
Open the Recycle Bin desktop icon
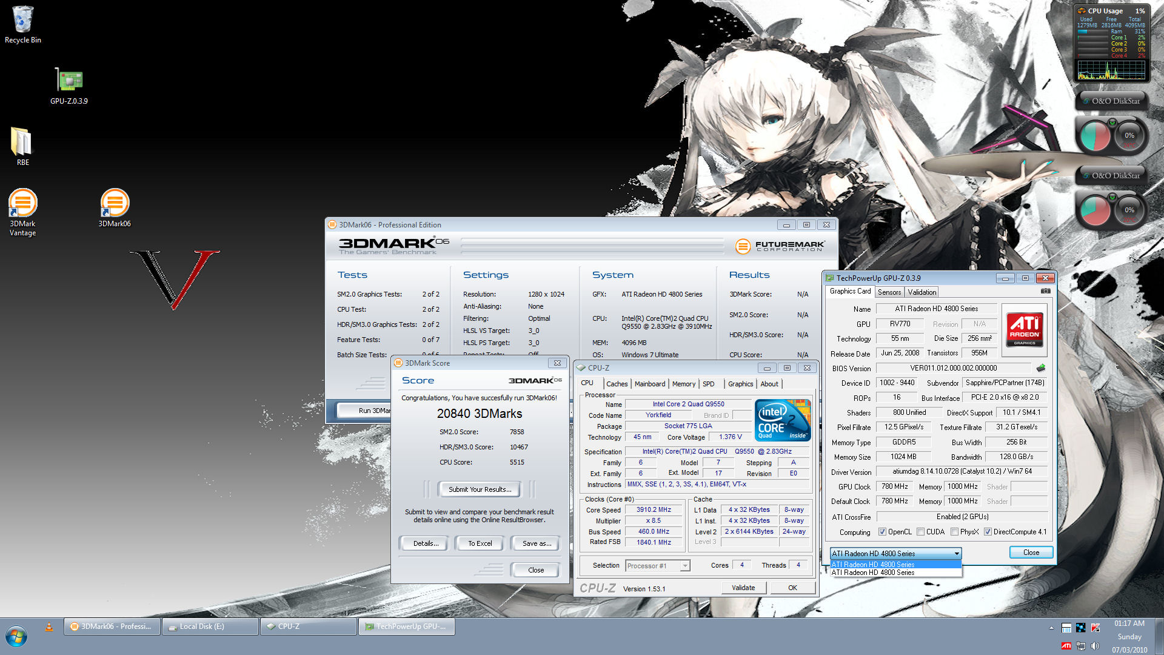tap(22, 25)
